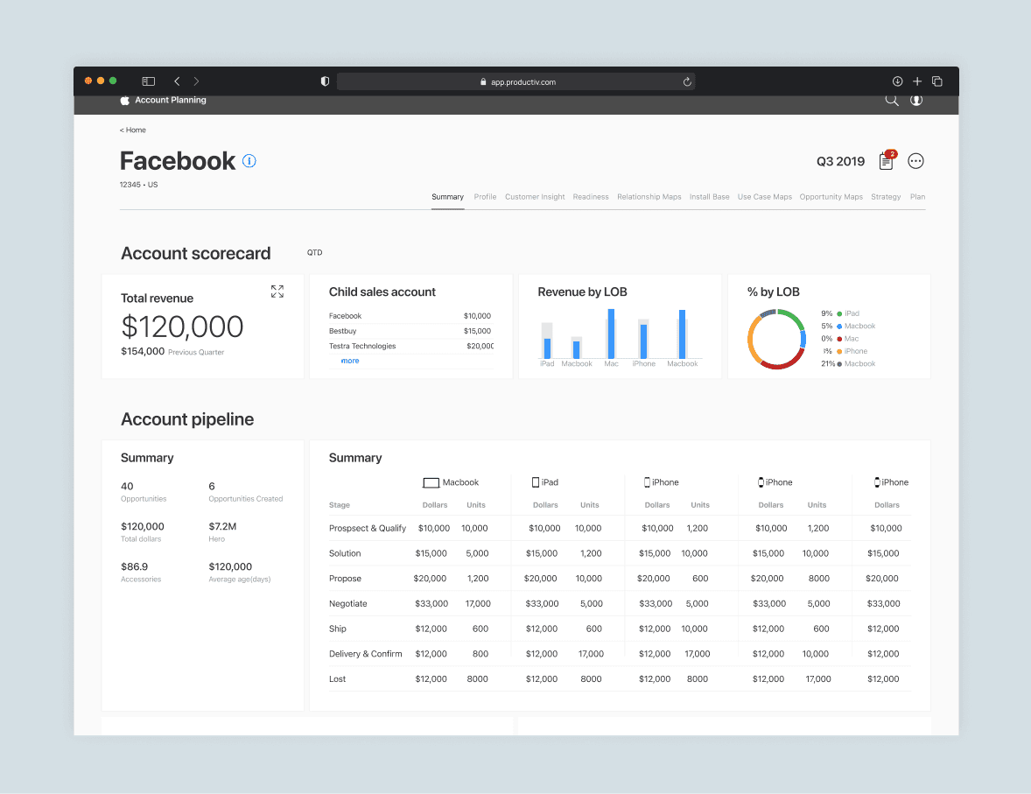Open search with the magnifier icon
The image size is (1031, 794).
[892, 100]
